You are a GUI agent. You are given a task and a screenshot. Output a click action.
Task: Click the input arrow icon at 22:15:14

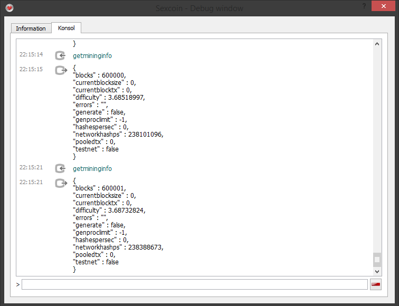(60, 55)
